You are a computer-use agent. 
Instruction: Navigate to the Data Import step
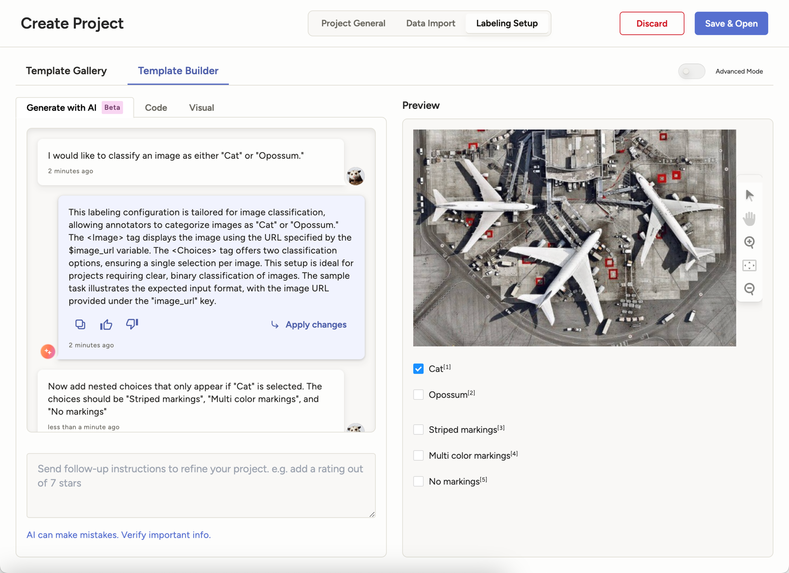(x=430, y=23)
